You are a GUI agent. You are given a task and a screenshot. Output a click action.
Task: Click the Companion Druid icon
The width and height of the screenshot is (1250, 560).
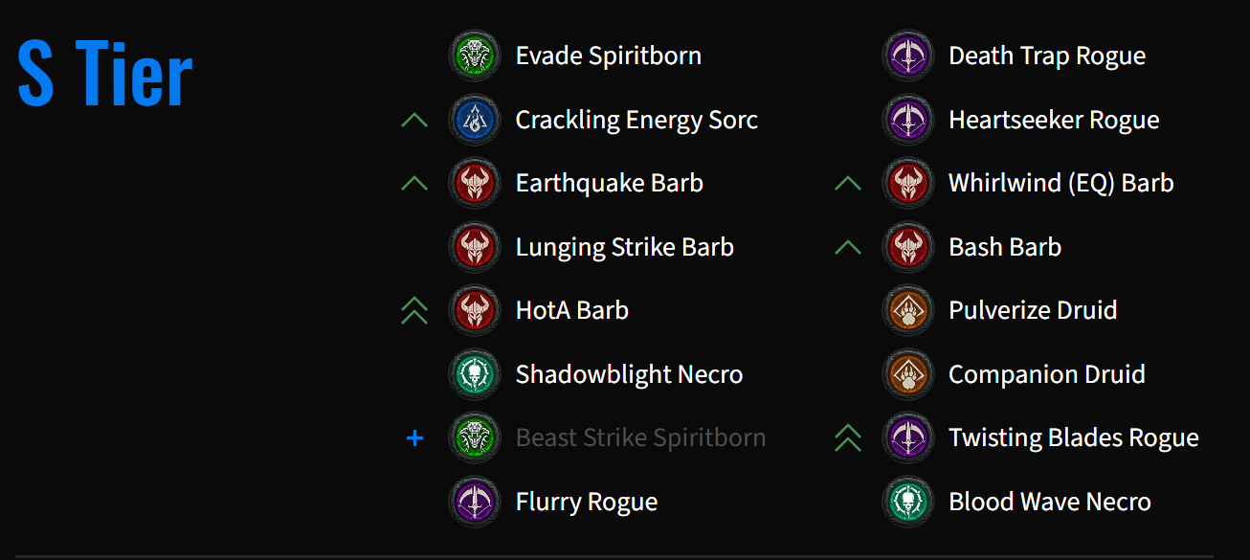[x=906, y=374]
